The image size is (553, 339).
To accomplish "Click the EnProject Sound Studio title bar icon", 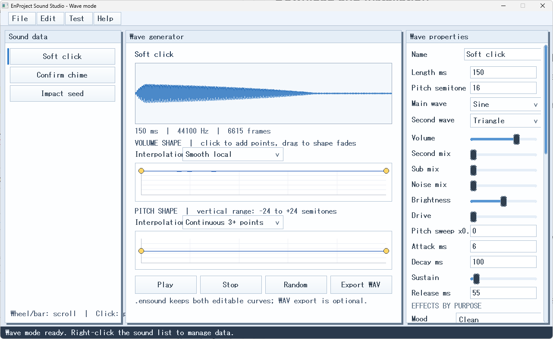I will 5,6.
